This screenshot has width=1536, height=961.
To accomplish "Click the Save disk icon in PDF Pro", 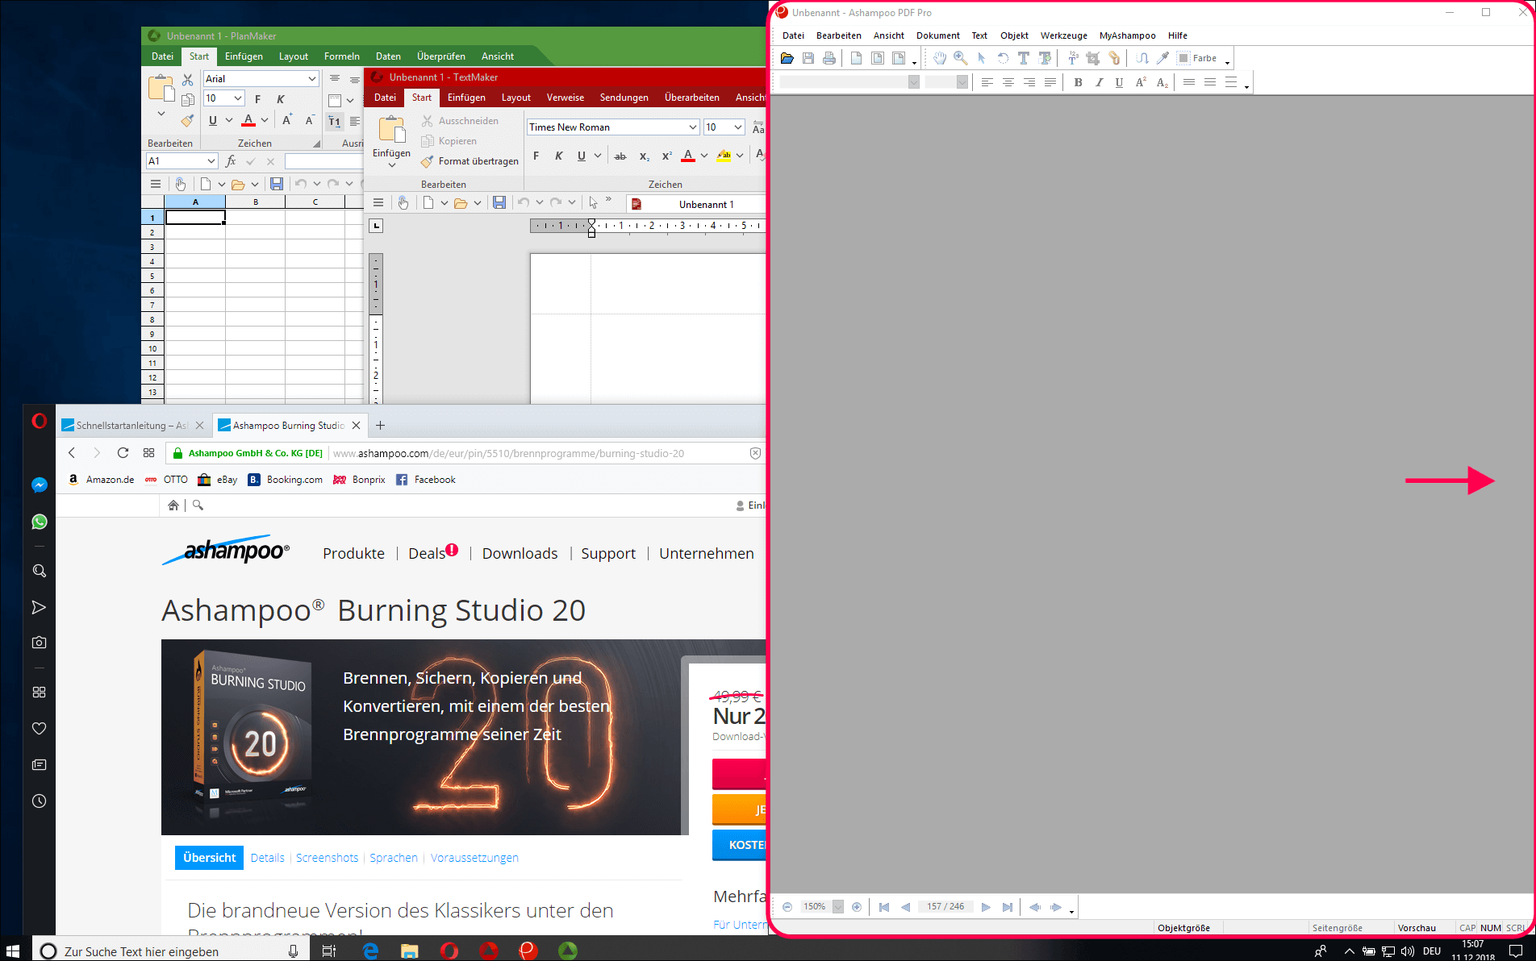I will coord(808,58).
